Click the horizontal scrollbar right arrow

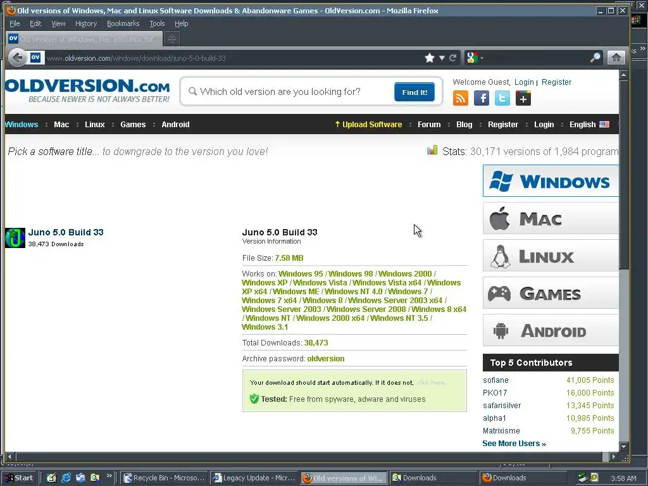pos(614,457)
